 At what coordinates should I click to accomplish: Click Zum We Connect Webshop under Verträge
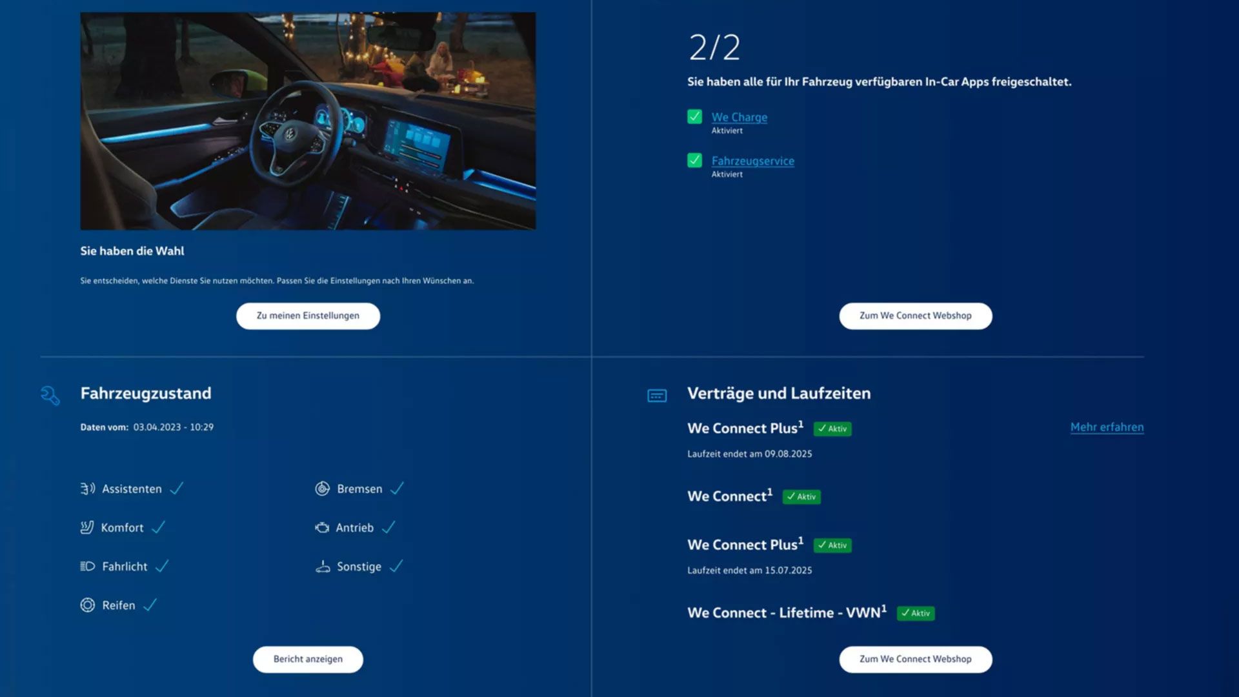click(916, 659)
